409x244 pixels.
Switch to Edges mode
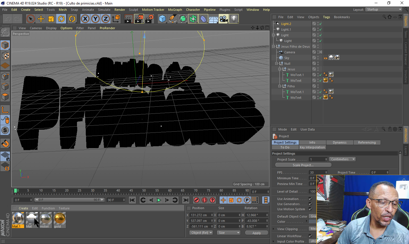(x=5, y=87)
